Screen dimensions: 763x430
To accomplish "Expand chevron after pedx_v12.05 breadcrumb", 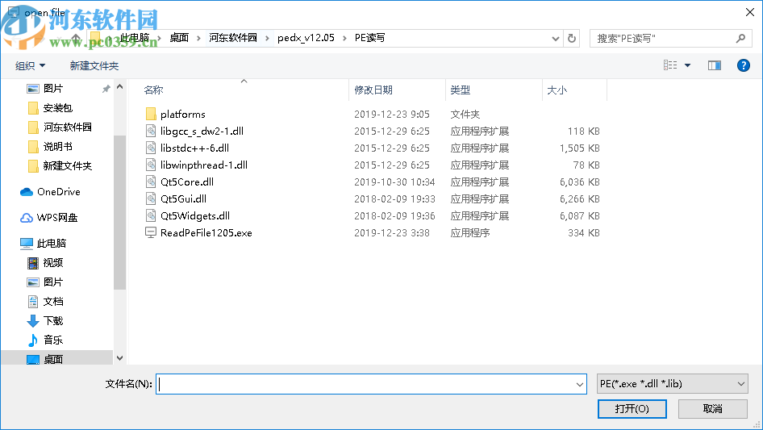I will click(x=344, y=39).
